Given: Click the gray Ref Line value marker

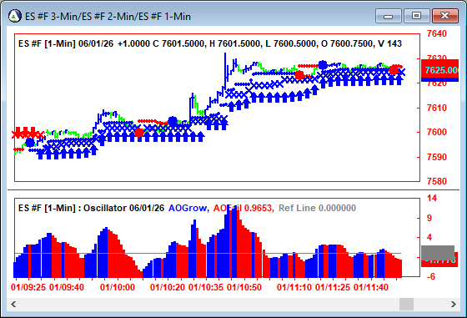Looking at the screenshot, I should [438, 252].
